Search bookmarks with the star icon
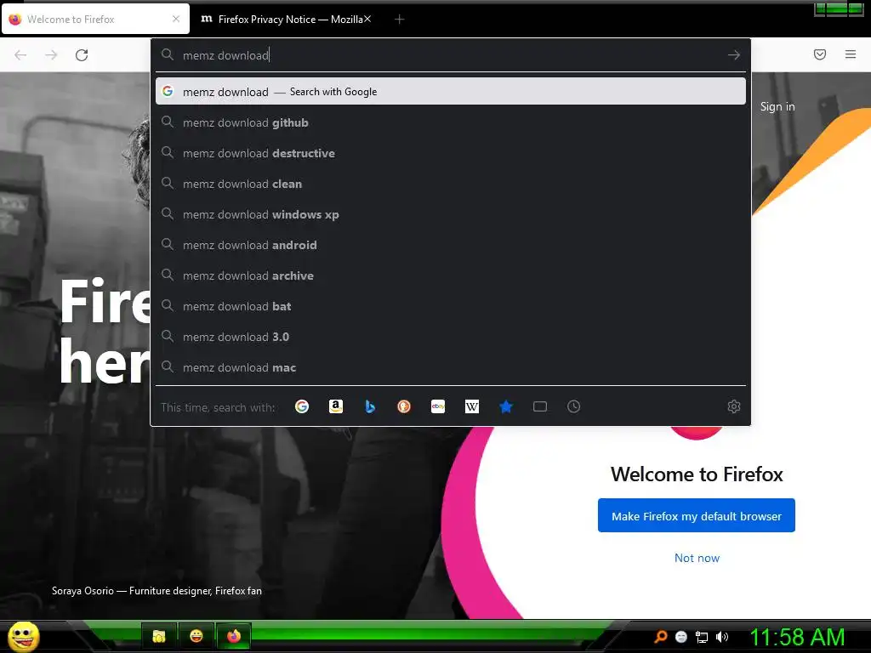The height and width of the screenshot is (653, 871). 505,406
